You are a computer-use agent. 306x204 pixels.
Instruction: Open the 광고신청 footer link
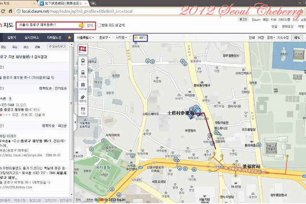(35, 200)
